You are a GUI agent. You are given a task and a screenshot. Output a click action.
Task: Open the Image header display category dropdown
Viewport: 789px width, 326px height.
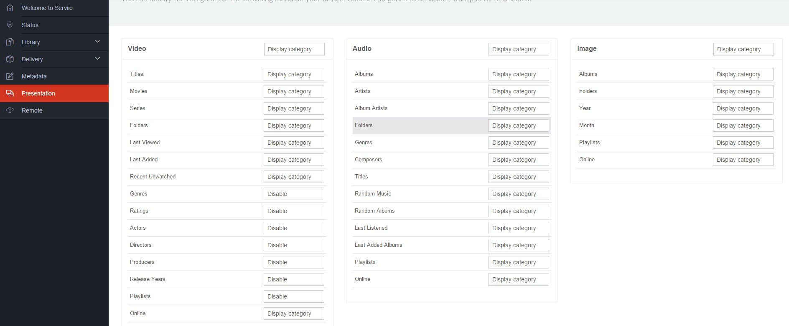click(x=743, y=49)
